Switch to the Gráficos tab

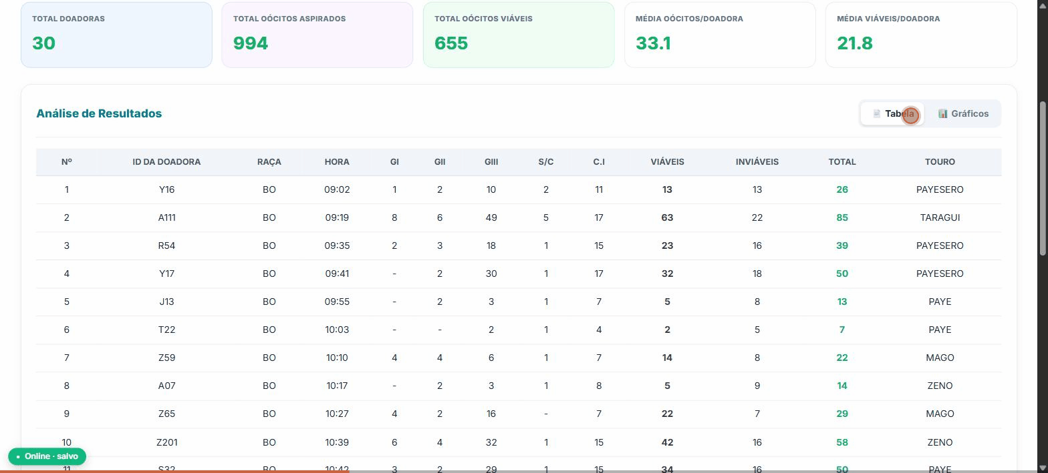pyautogui.click(x=963, y=113)
